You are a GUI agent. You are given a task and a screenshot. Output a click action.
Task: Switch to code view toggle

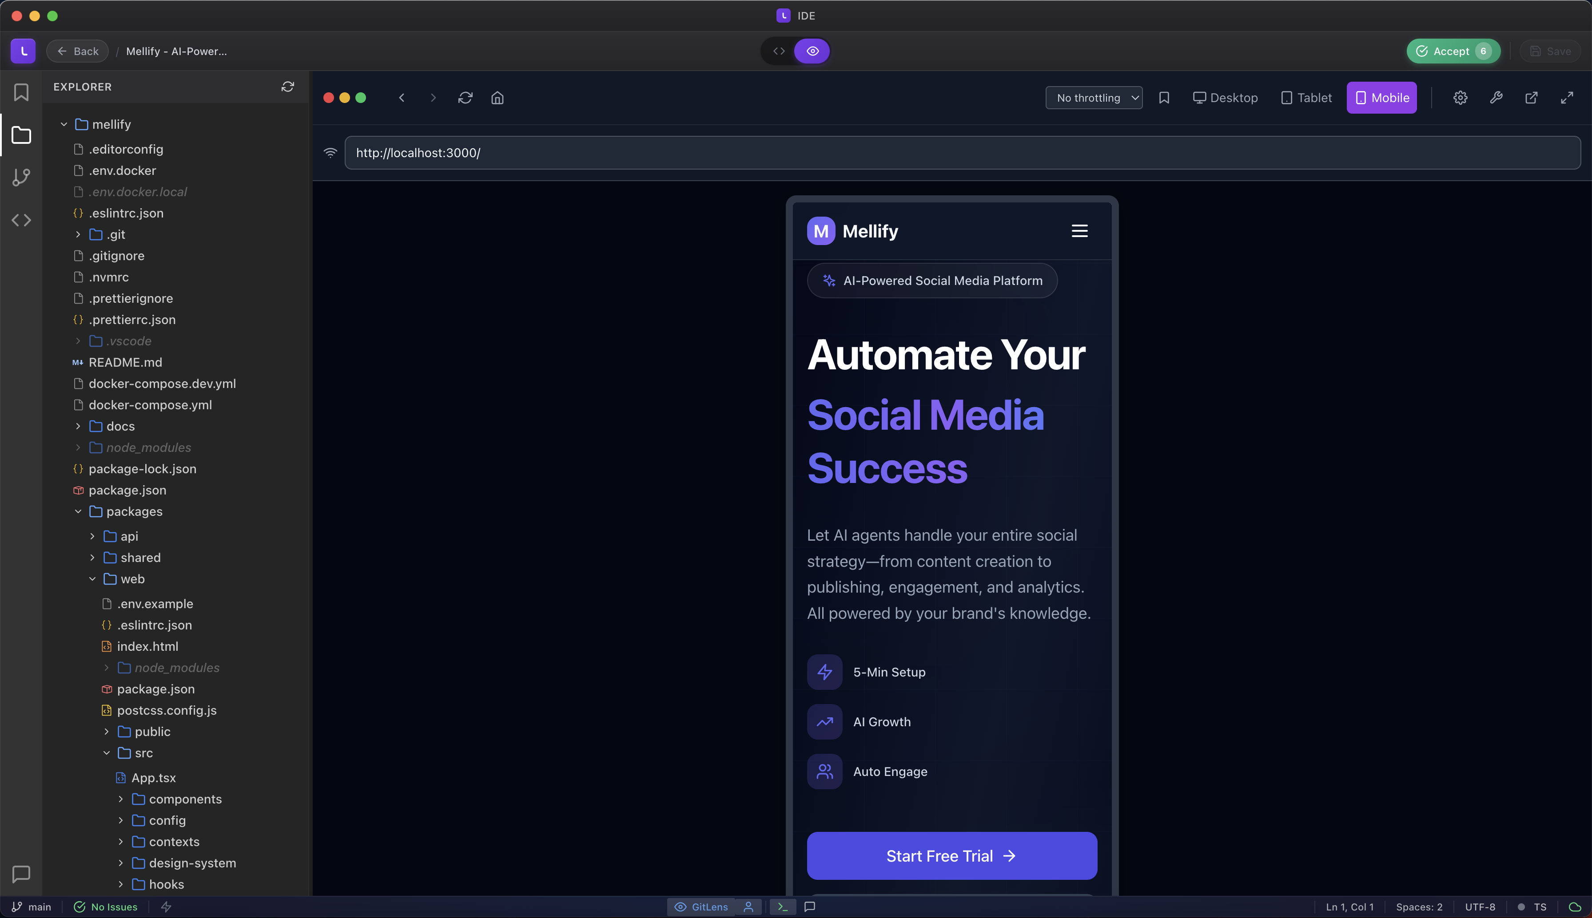point(779,51)
